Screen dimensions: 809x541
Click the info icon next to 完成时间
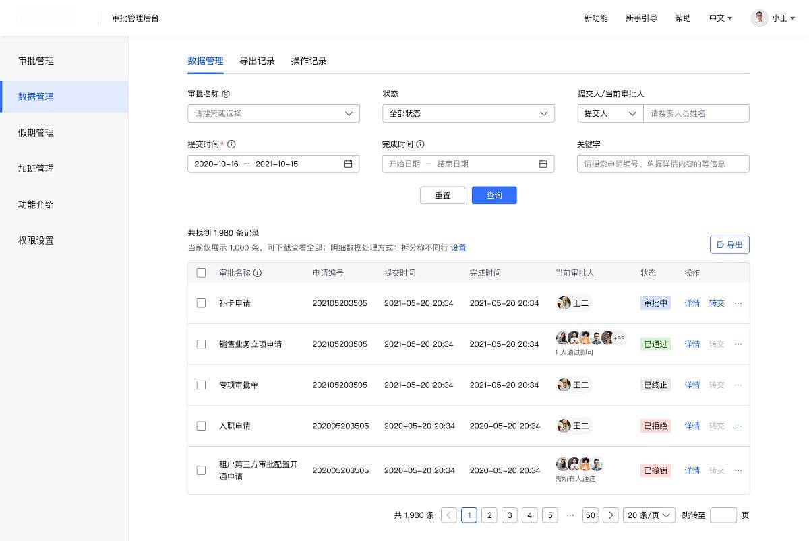click(x=420, y=144)
